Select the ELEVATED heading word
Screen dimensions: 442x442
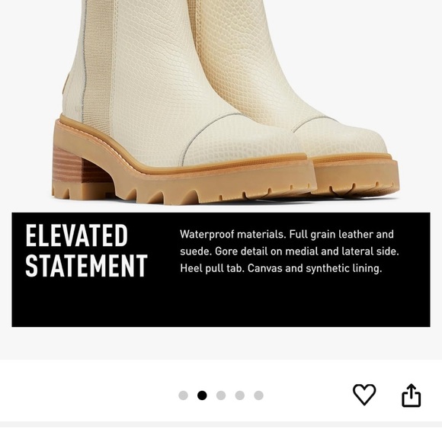[x=77, y=235]
